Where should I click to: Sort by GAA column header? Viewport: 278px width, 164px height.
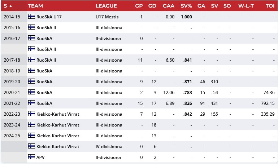point(169,6)
